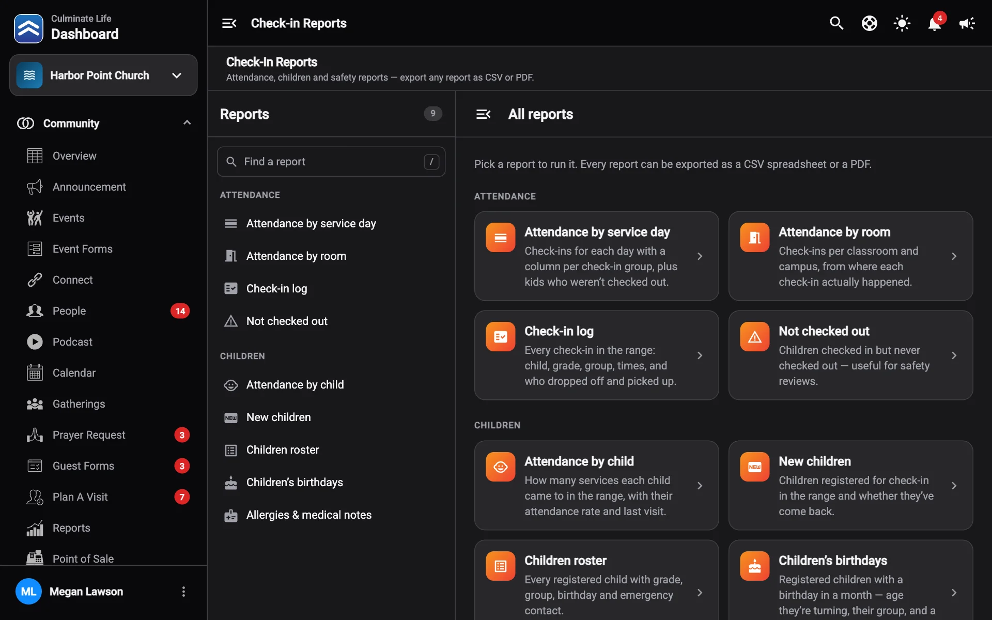Screen dimensions: 992x620
Task: Toggle light theme with the sun icon
Action: [902, 23]
